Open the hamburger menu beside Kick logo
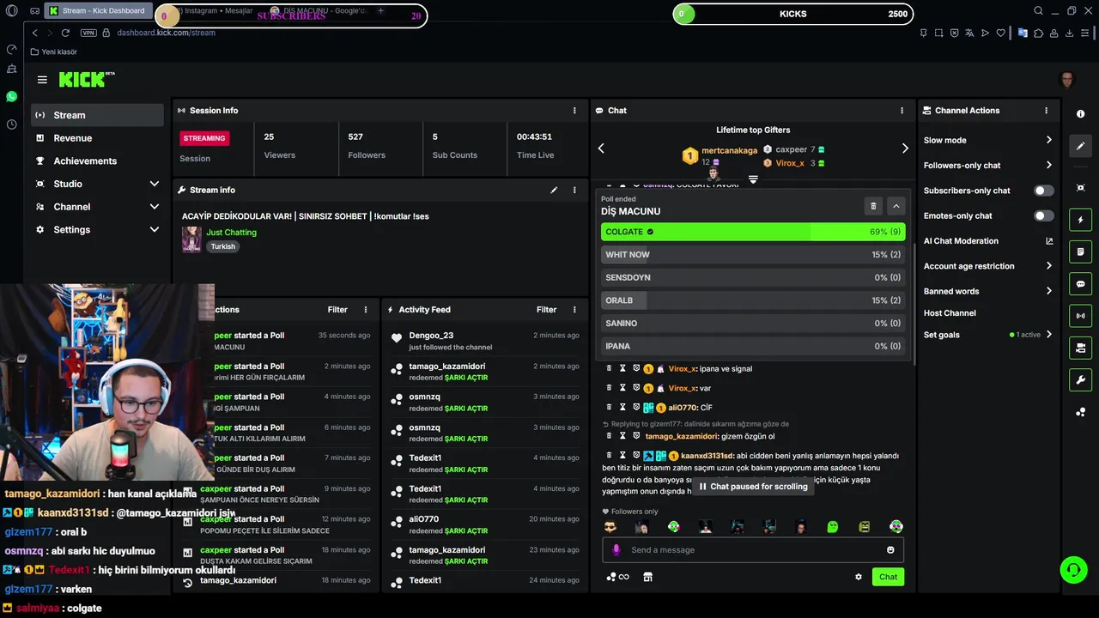The image size is (1099, 618). pos(42,80)
